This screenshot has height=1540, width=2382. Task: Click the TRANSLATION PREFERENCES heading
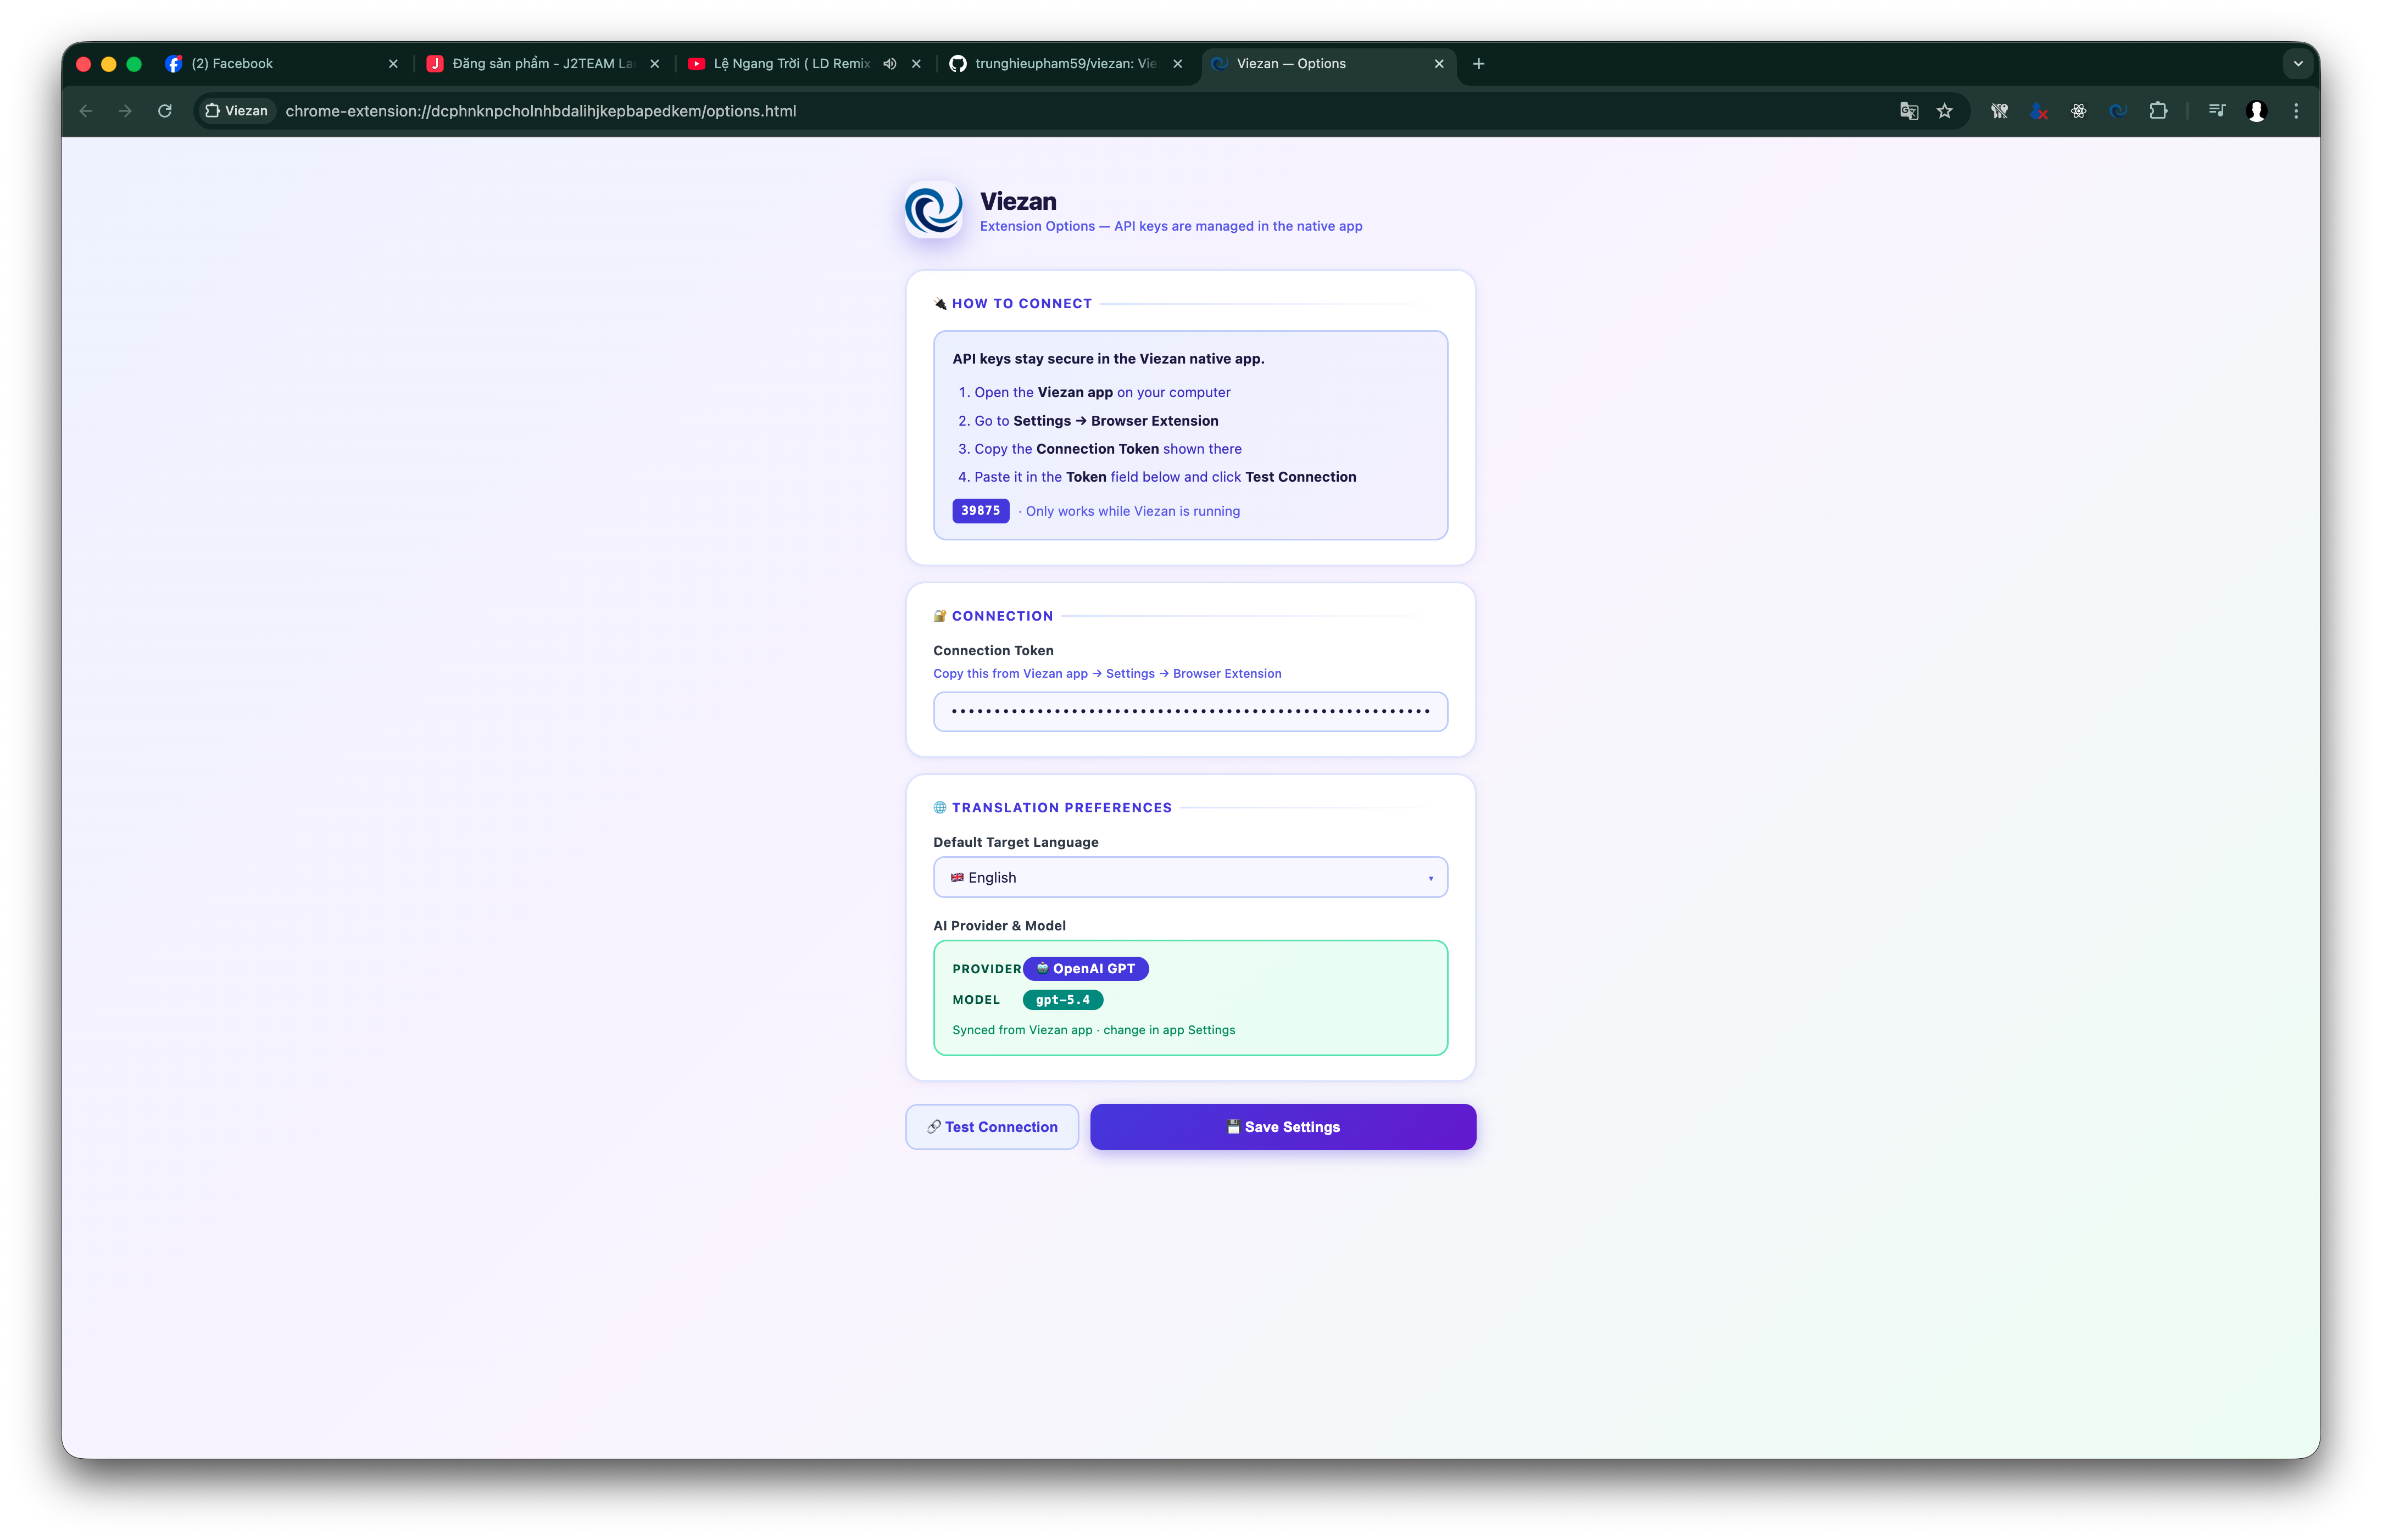(1061, 808)
